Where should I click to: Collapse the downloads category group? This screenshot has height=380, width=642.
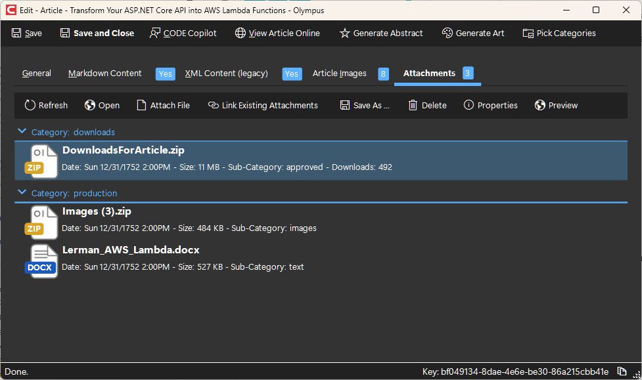point(22,131)
